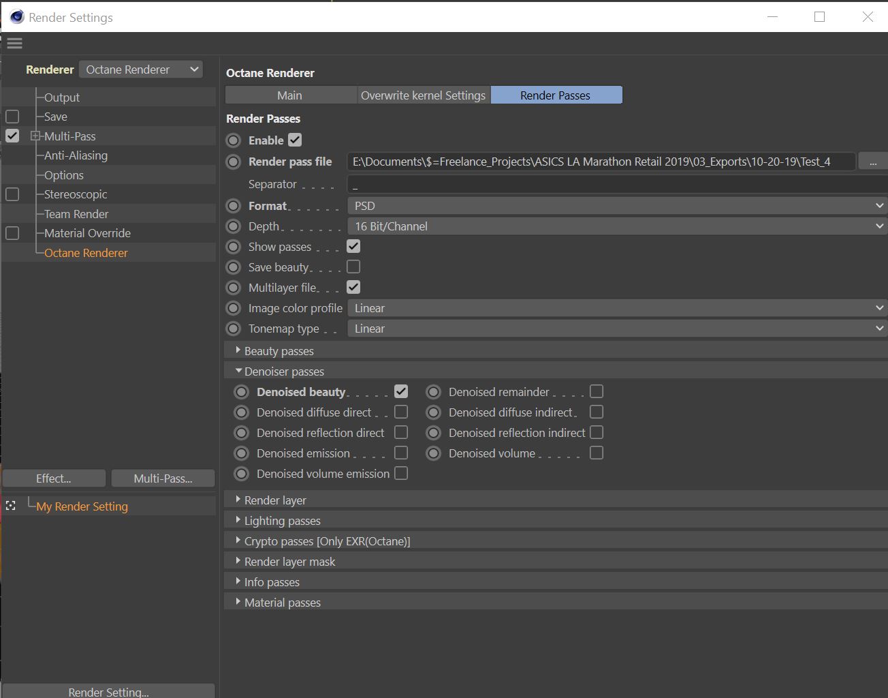Switch to the Overwrite kernel Settings tab
This screenshot has width=888, height=698.
click(423, 95)
